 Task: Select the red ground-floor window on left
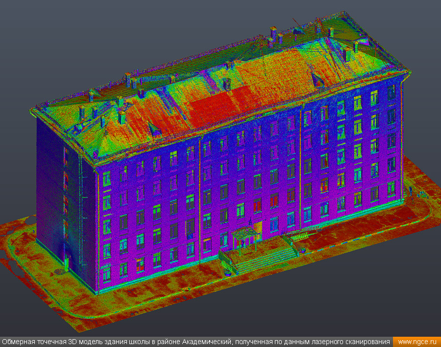click(x=140, y=264)
